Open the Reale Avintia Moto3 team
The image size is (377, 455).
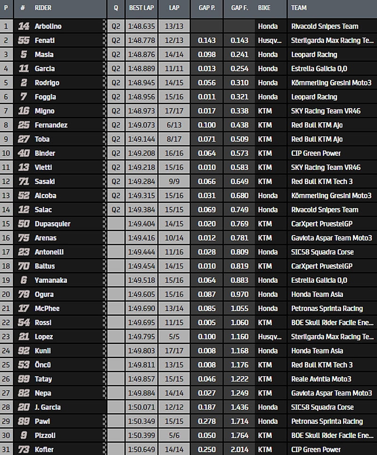tap(321, 379)
